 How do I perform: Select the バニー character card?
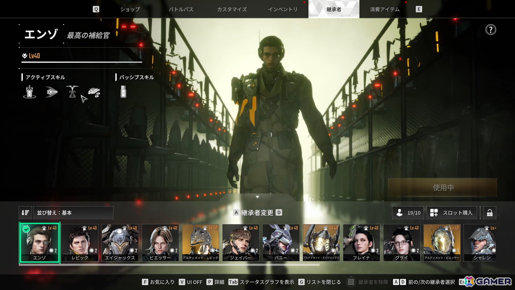pyautogui.click(x=281, y=243)
